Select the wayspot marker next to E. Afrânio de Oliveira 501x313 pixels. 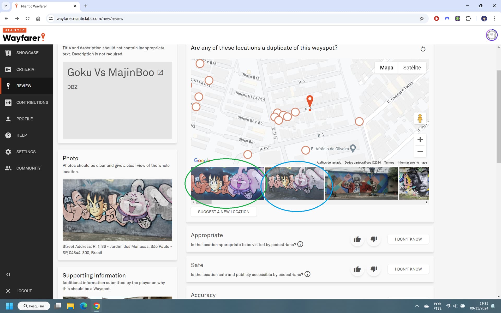pos(305,150)
